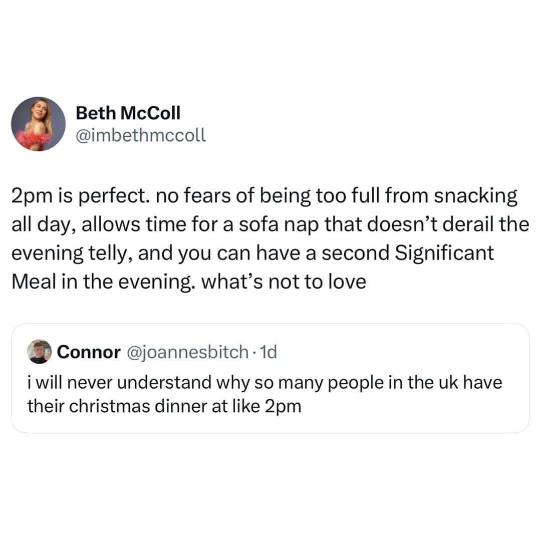This screenshot has height=541, width=541.
Task: Click the word "uk" in Connor's tweet
Action: pos(447,382)
